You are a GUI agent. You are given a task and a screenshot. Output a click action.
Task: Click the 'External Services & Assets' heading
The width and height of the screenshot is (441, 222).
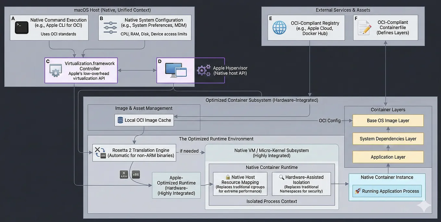tap(343, 10)
